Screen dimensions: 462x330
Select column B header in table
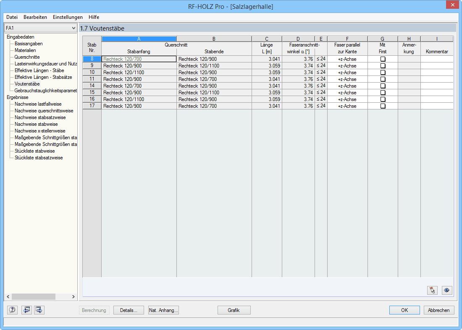(x=214, y=39)
